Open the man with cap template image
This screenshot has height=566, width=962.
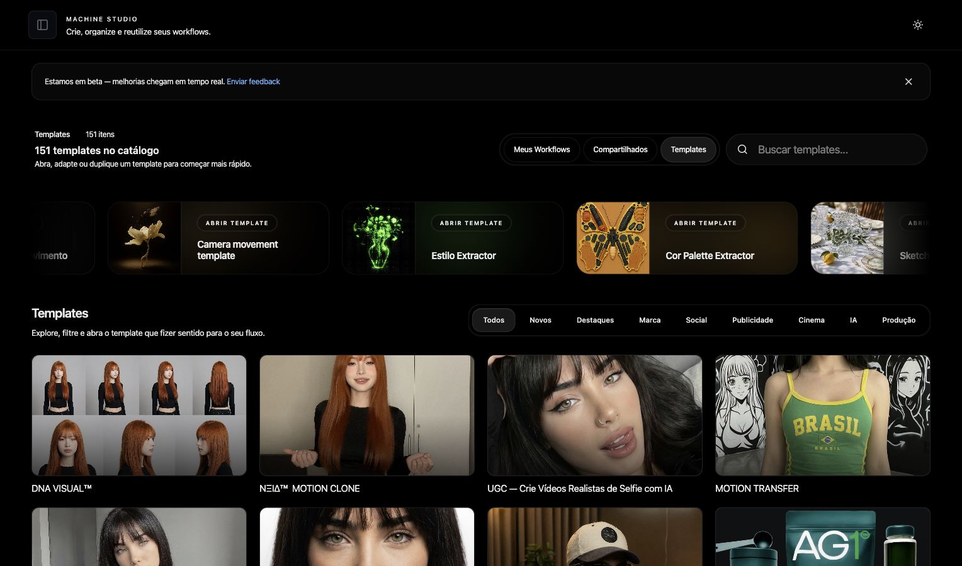pyautogui.click(x=595, y=537)
